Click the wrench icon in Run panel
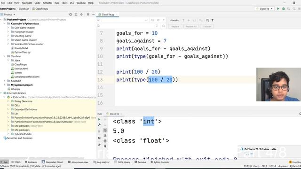The width and height of the screenshot is (301, 169). [99, 125]
